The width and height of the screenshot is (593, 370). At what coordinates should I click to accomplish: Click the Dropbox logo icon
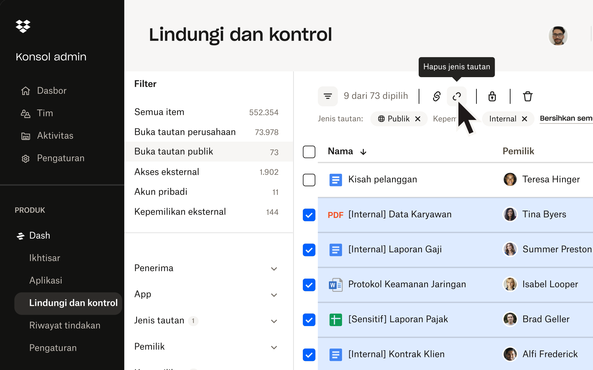[x=23, y=26]
